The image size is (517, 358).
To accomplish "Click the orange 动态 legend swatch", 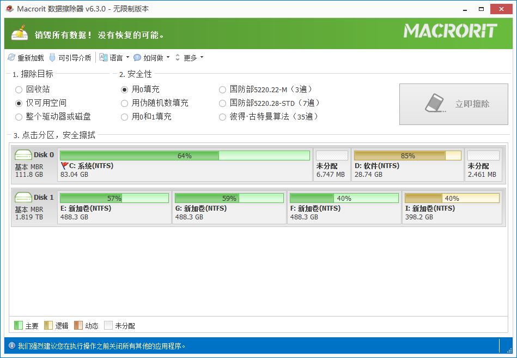I will (78, 326).
